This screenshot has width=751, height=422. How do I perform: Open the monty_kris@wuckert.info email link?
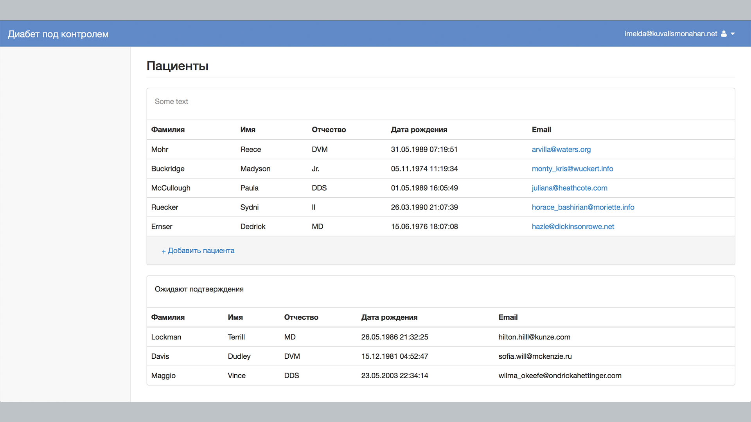[572, 169]
